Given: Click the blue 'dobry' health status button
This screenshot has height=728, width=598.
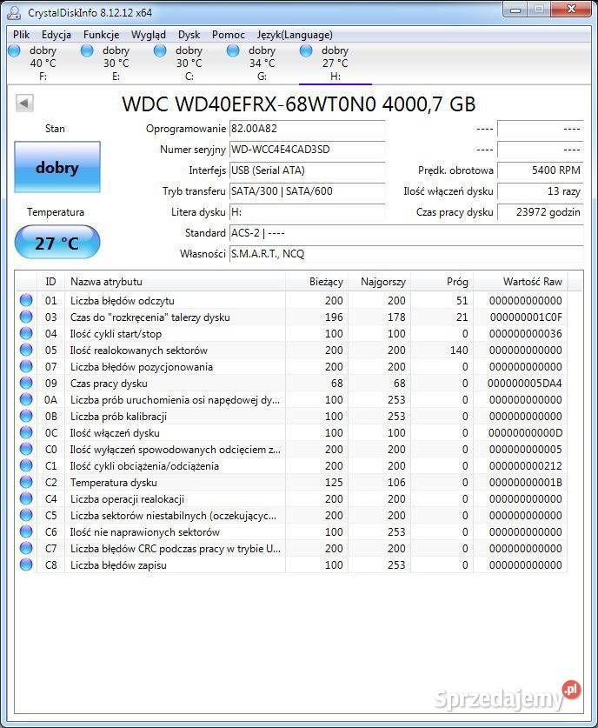Looking at the screenshot, I should pos(57,168).
